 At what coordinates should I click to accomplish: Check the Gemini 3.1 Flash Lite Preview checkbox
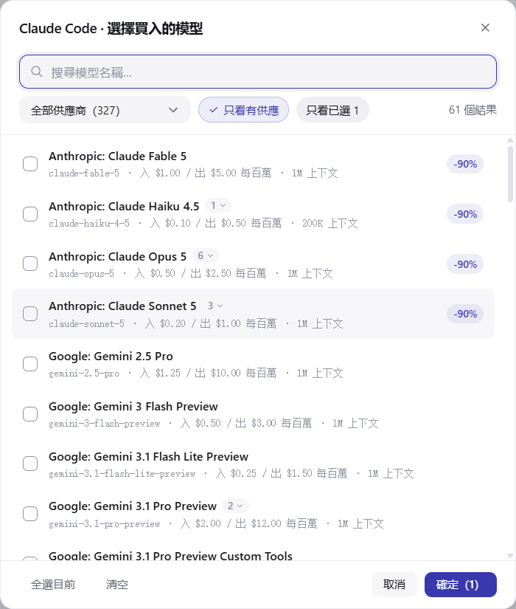click(x=30, y=464)
